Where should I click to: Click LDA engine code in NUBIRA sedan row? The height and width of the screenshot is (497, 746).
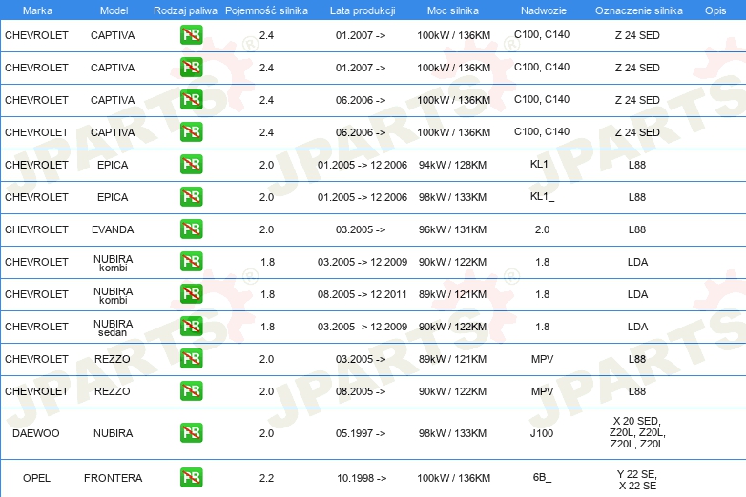tap(637, 327)
